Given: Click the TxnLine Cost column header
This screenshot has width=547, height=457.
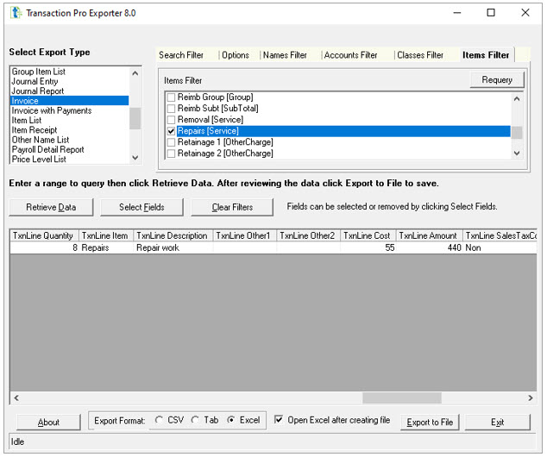Looking at the screenshot, I should point(368,236).
